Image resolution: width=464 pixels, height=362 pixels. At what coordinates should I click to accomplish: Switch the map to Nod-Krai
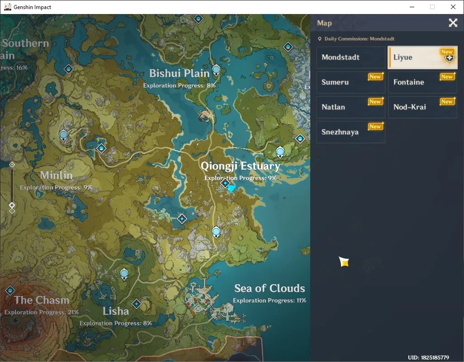(x=422, y=107)
